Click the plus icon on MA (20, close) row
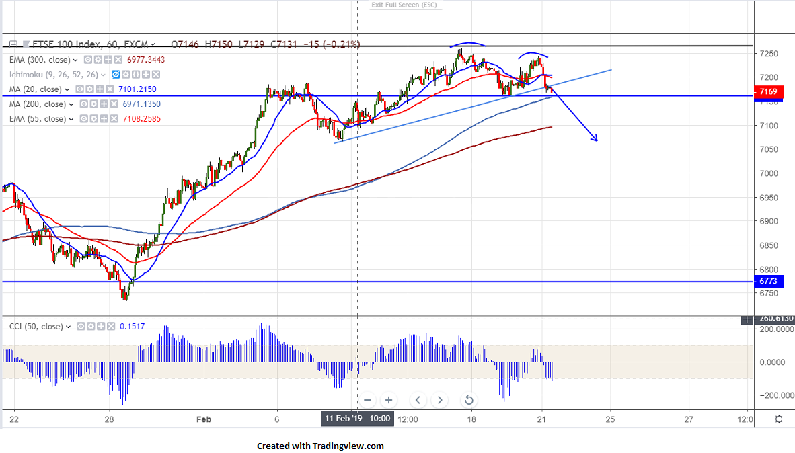The width and height of the screenshot is (795, 453). click(x=100, y=89)
